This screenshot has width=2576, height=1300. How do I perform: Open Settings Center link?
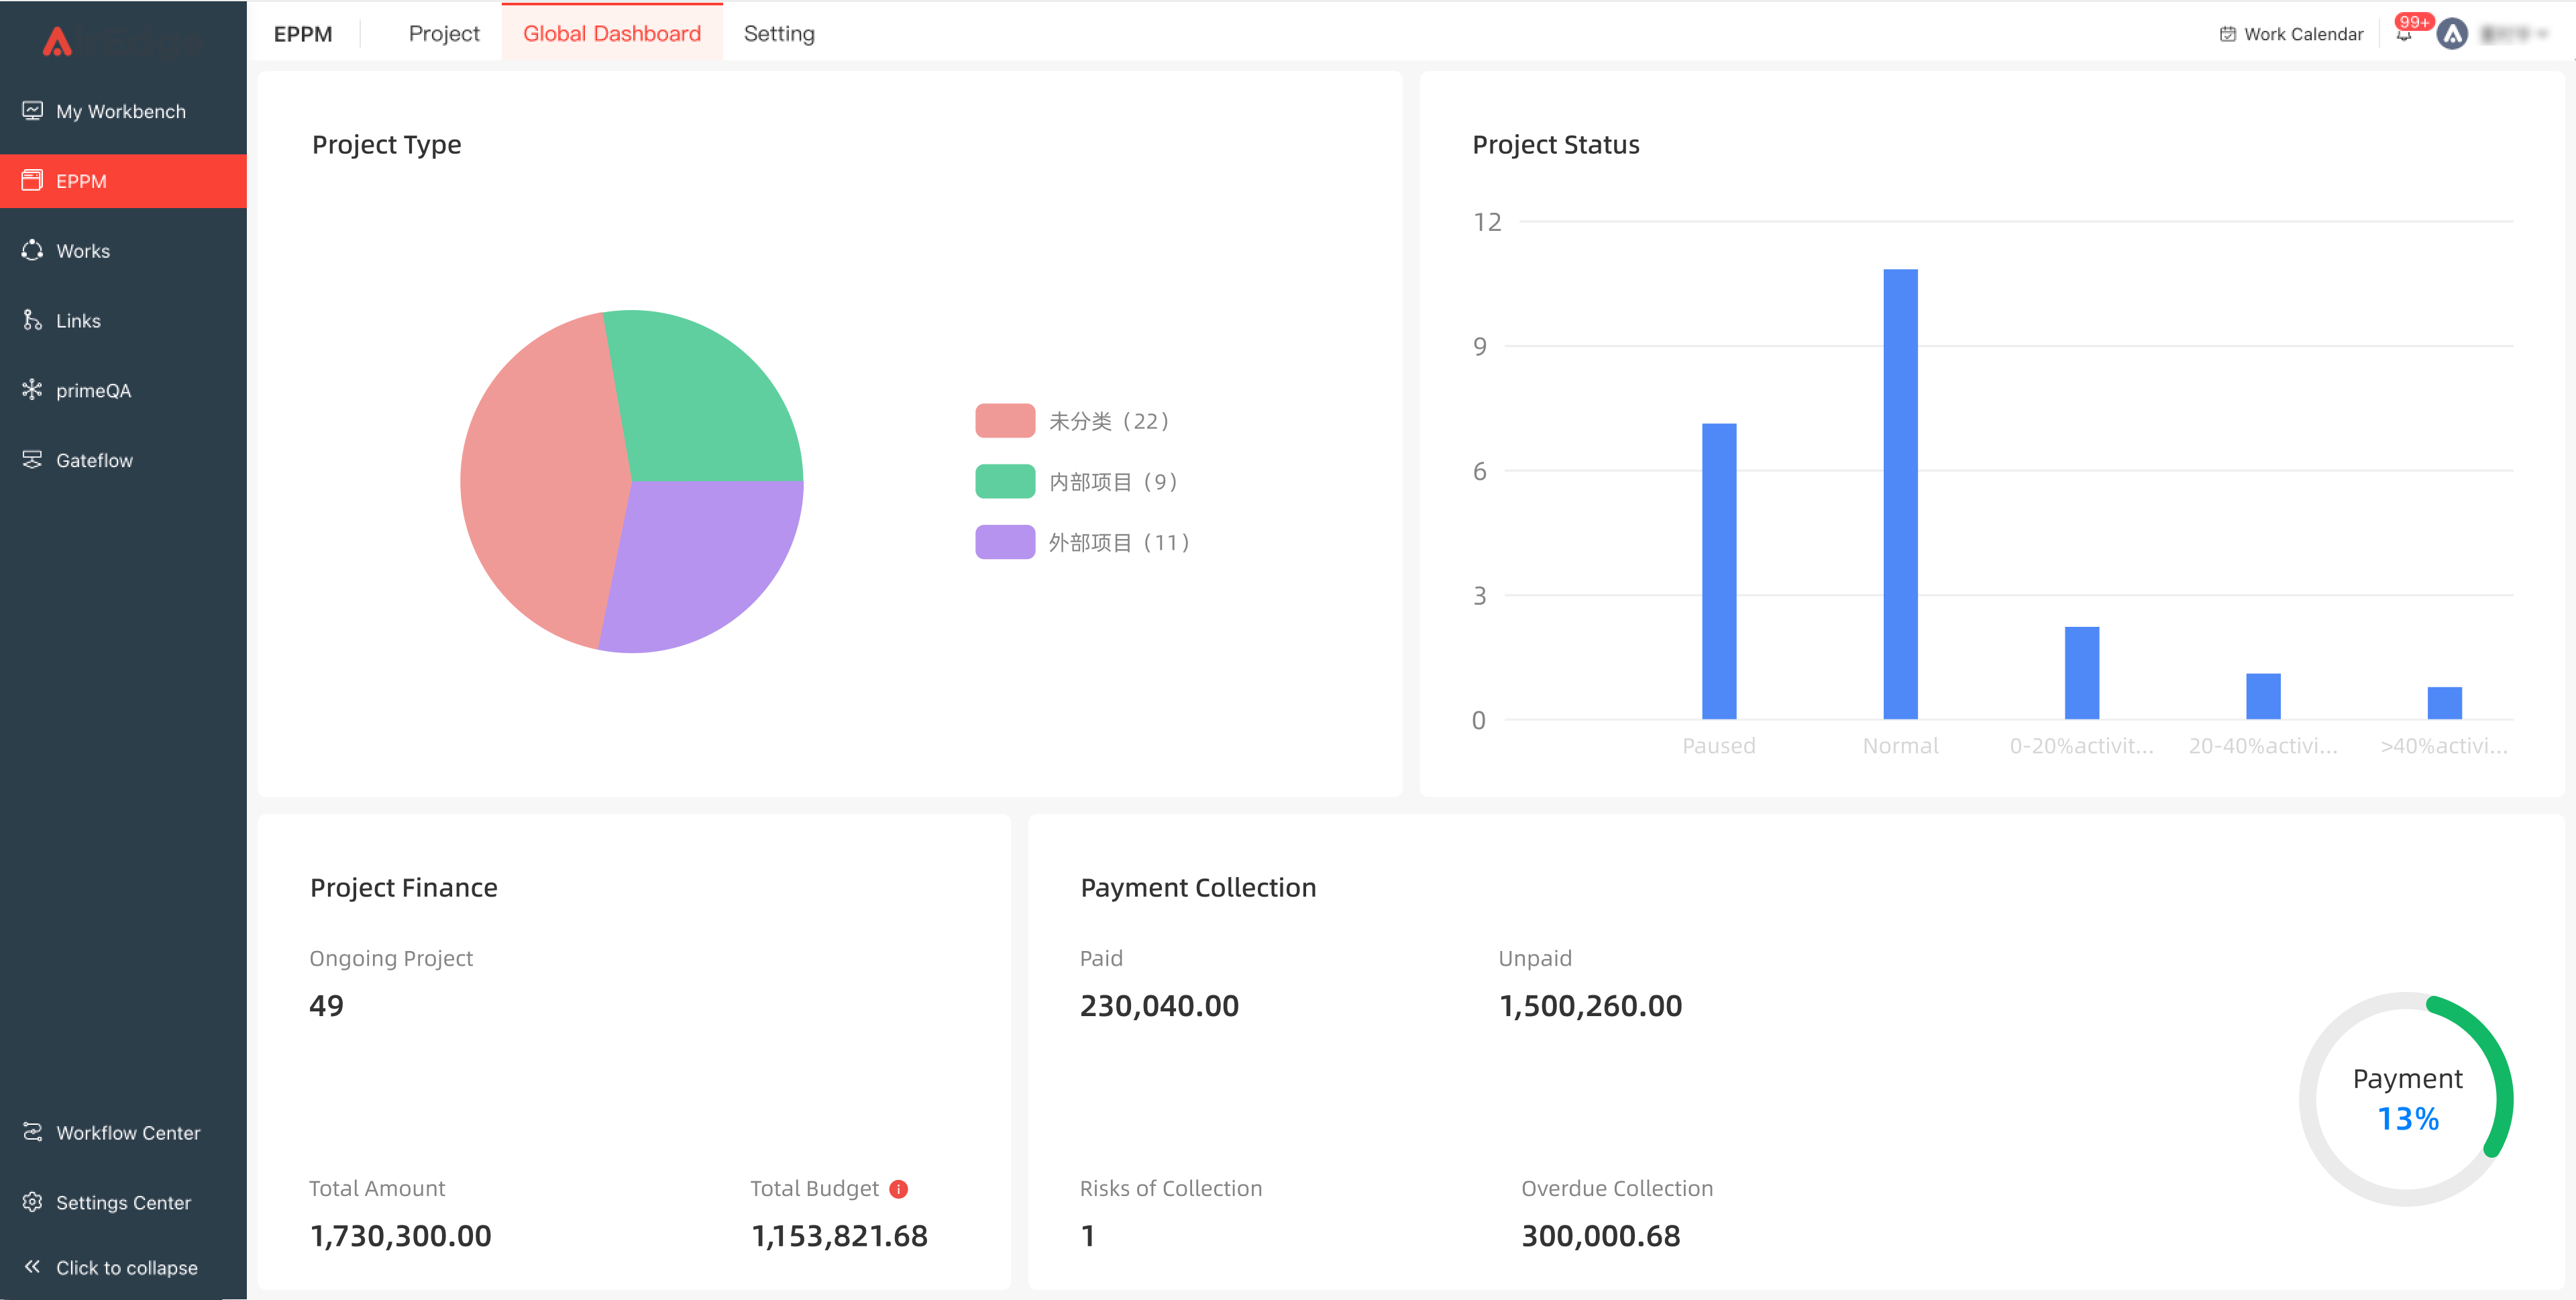coord(123,1202)
